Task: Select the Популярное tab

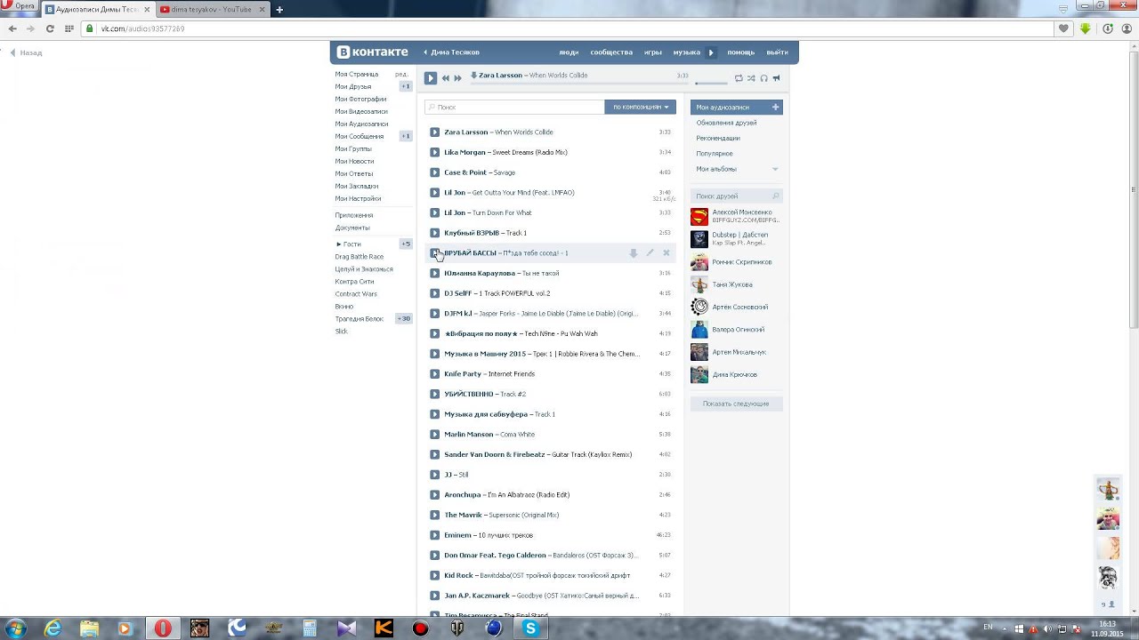Action: 715,154
